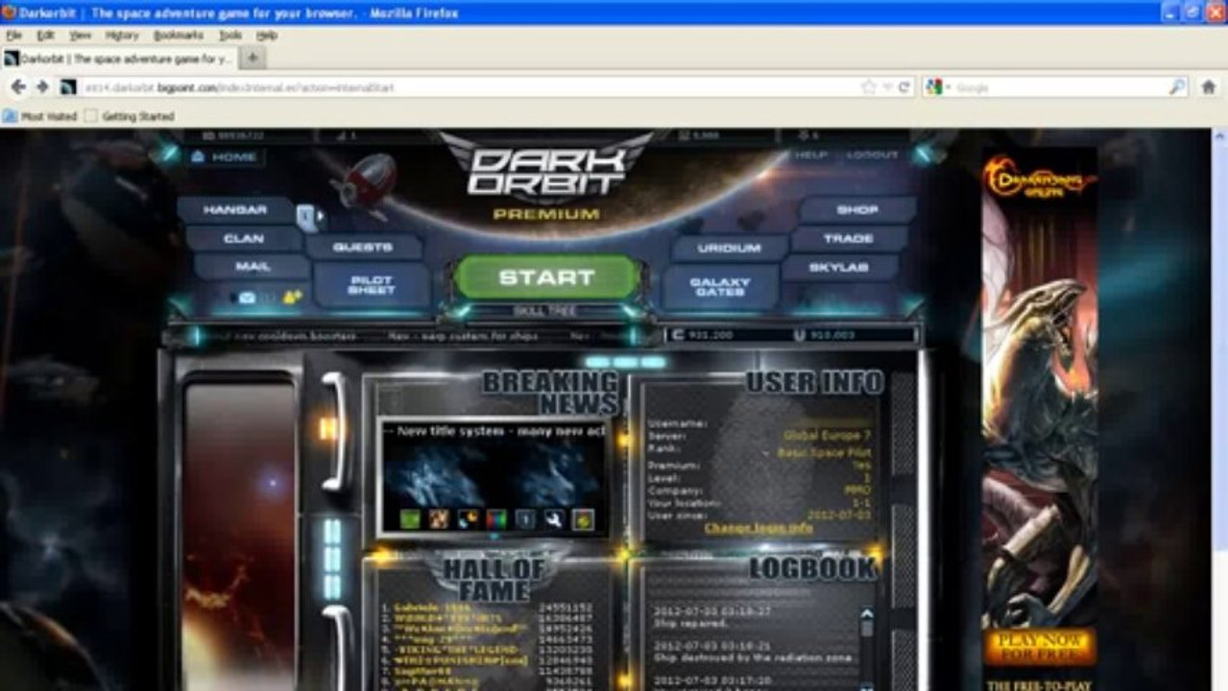
Task: Click the browser page scroll-up arrow
Action: [x=1219, y=138]
